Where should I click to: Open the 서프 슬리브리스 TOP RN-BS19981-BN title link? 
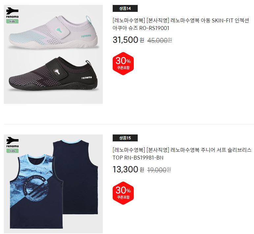click(182, 154)
